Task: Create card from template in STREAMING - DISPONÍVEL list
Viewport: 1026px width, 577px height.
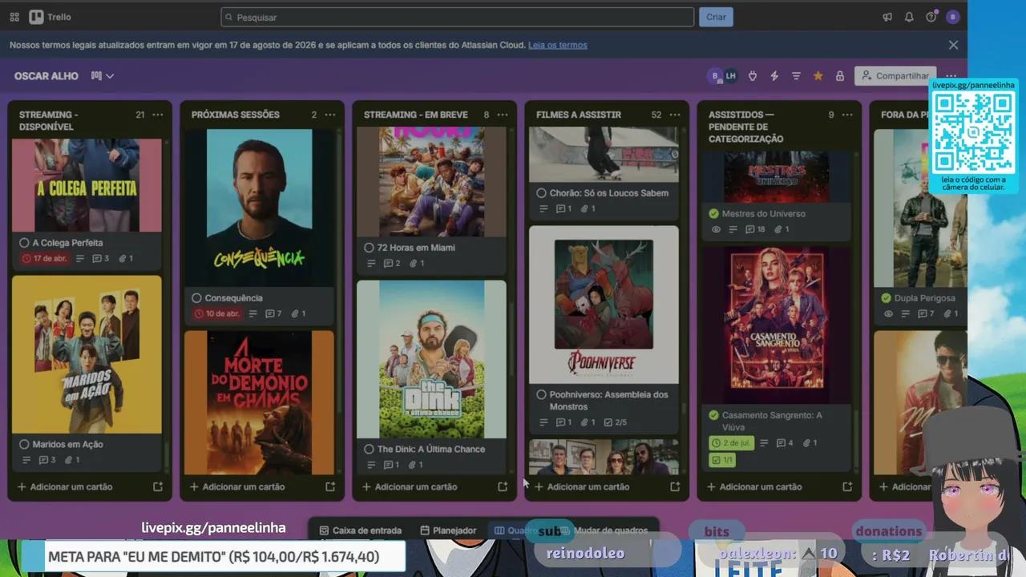Action: [158, 486]
